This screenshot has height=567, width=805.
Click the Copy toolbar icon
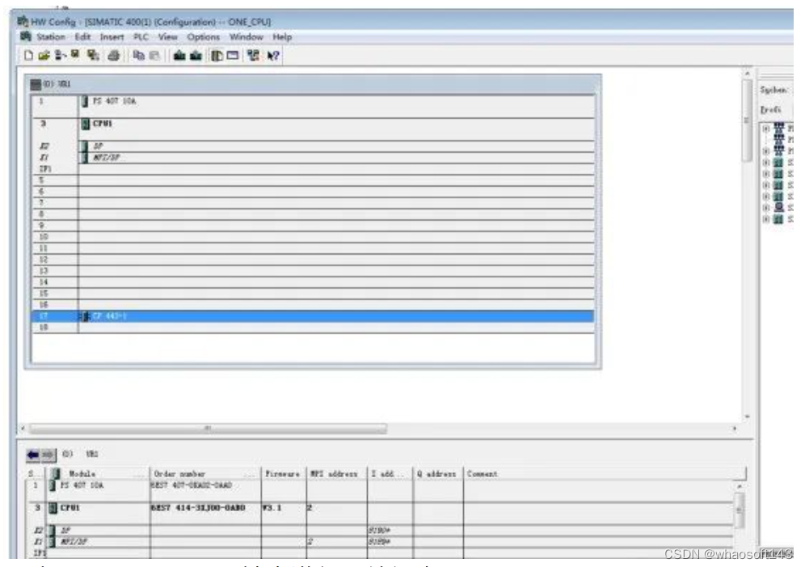click(x=139, y=55)
